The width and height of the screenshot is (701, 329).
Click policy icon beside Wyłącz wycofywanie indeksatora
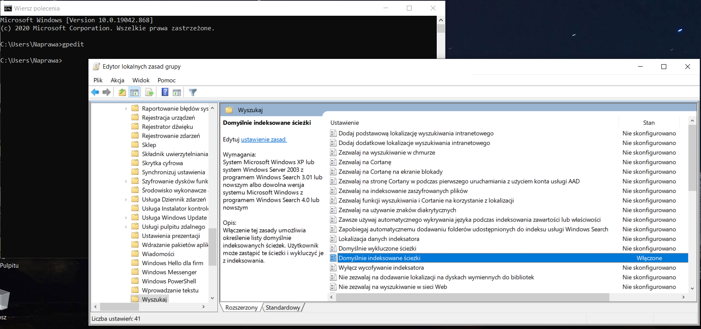click(333, 268)
